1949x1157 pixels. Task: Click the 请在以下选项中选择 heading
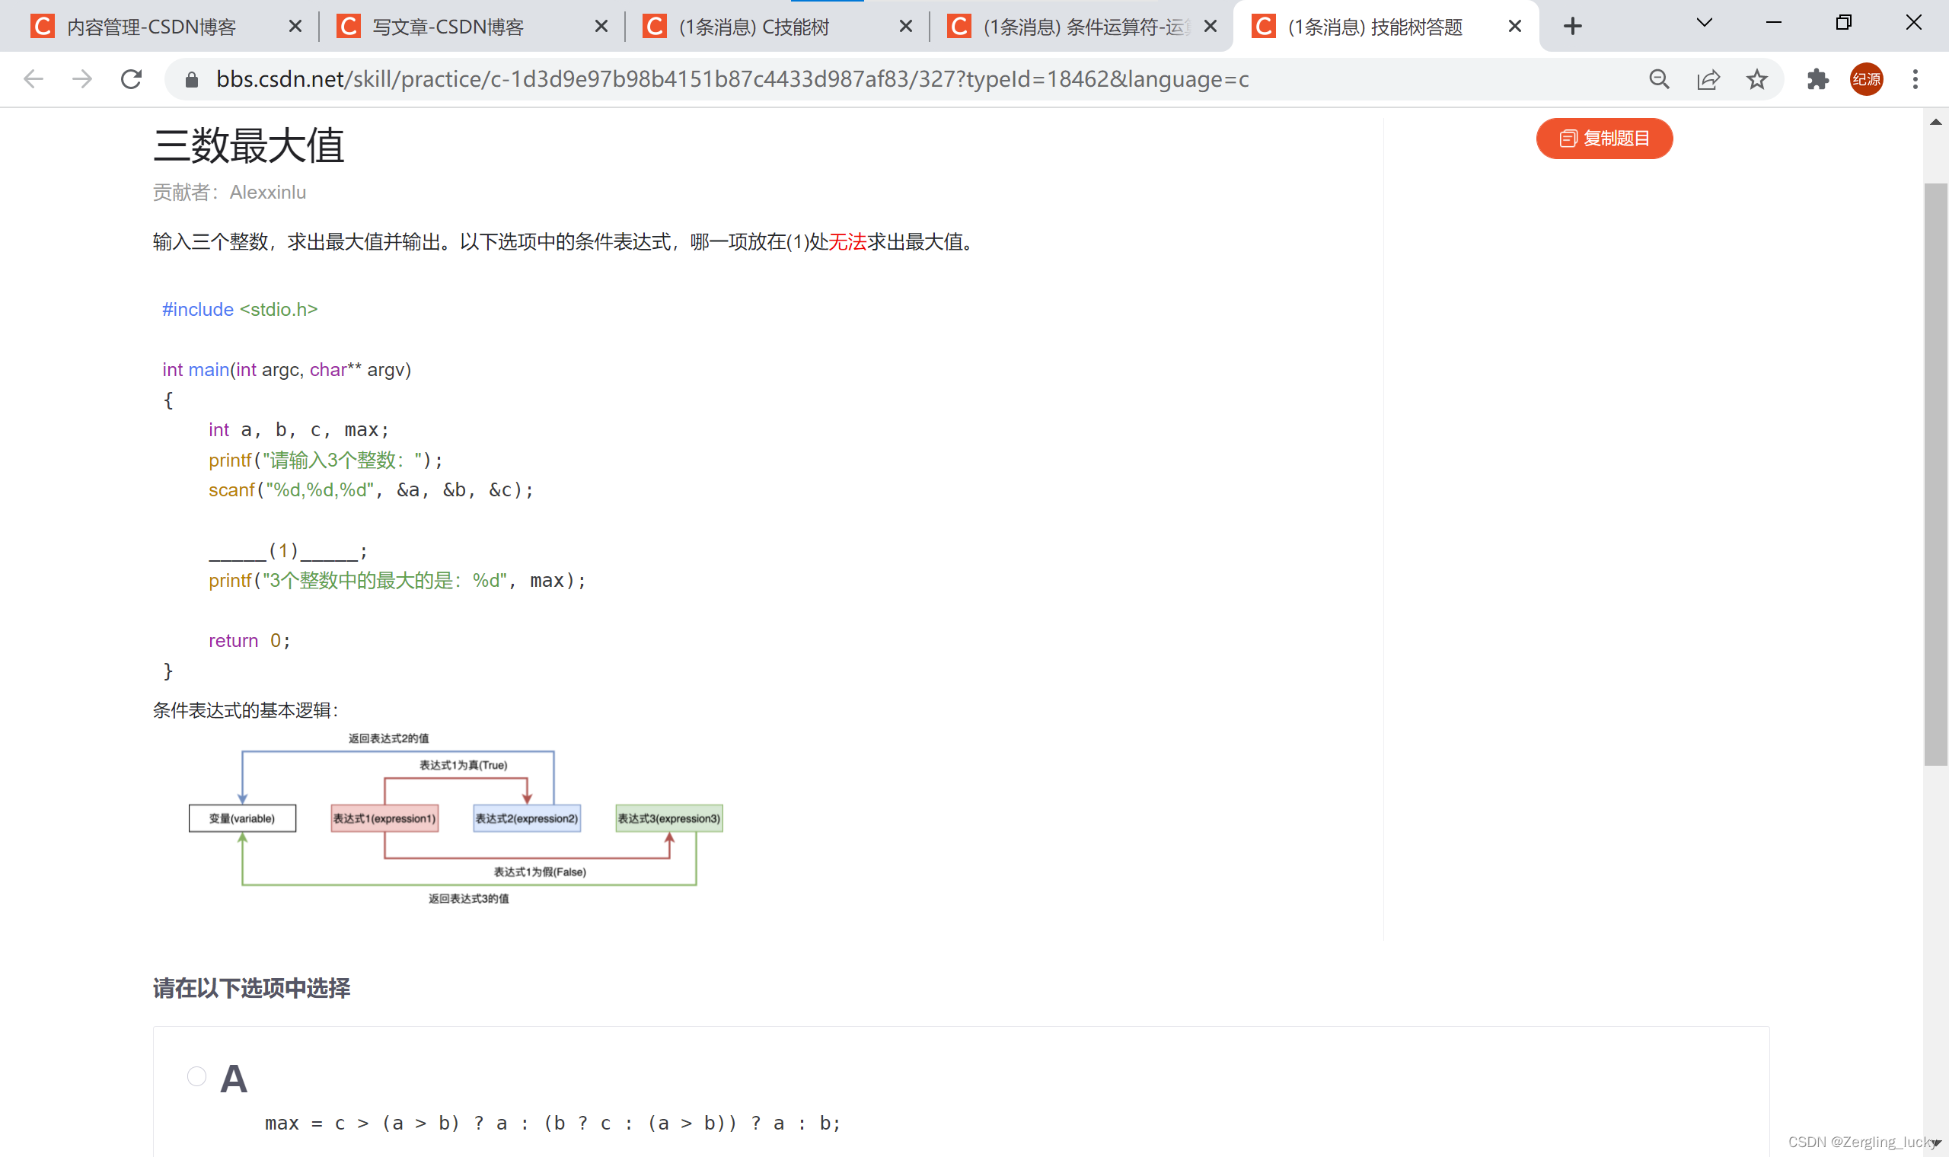coord(251,989)
